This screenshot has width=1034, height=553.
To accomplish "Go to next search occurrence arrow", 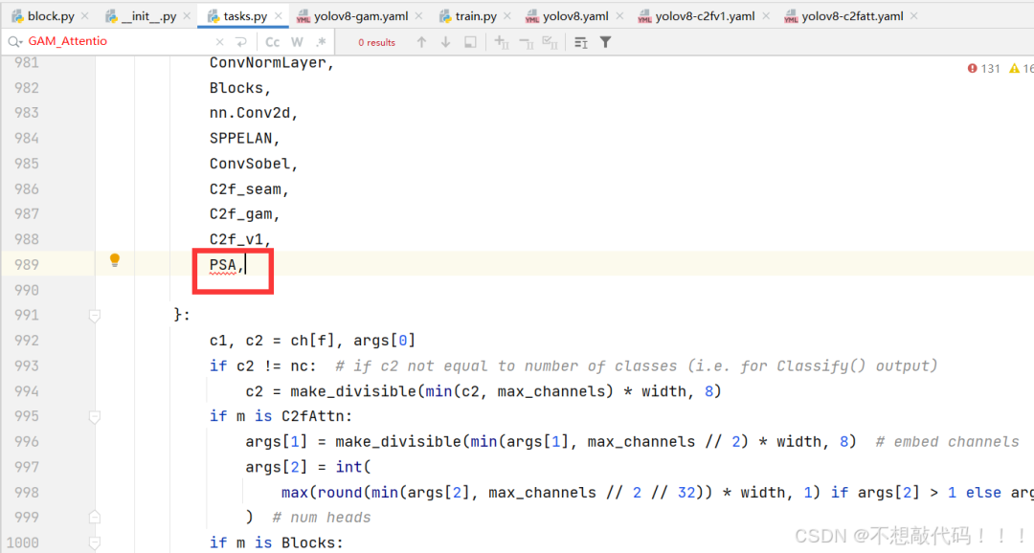I will click(x=446, y=42).
